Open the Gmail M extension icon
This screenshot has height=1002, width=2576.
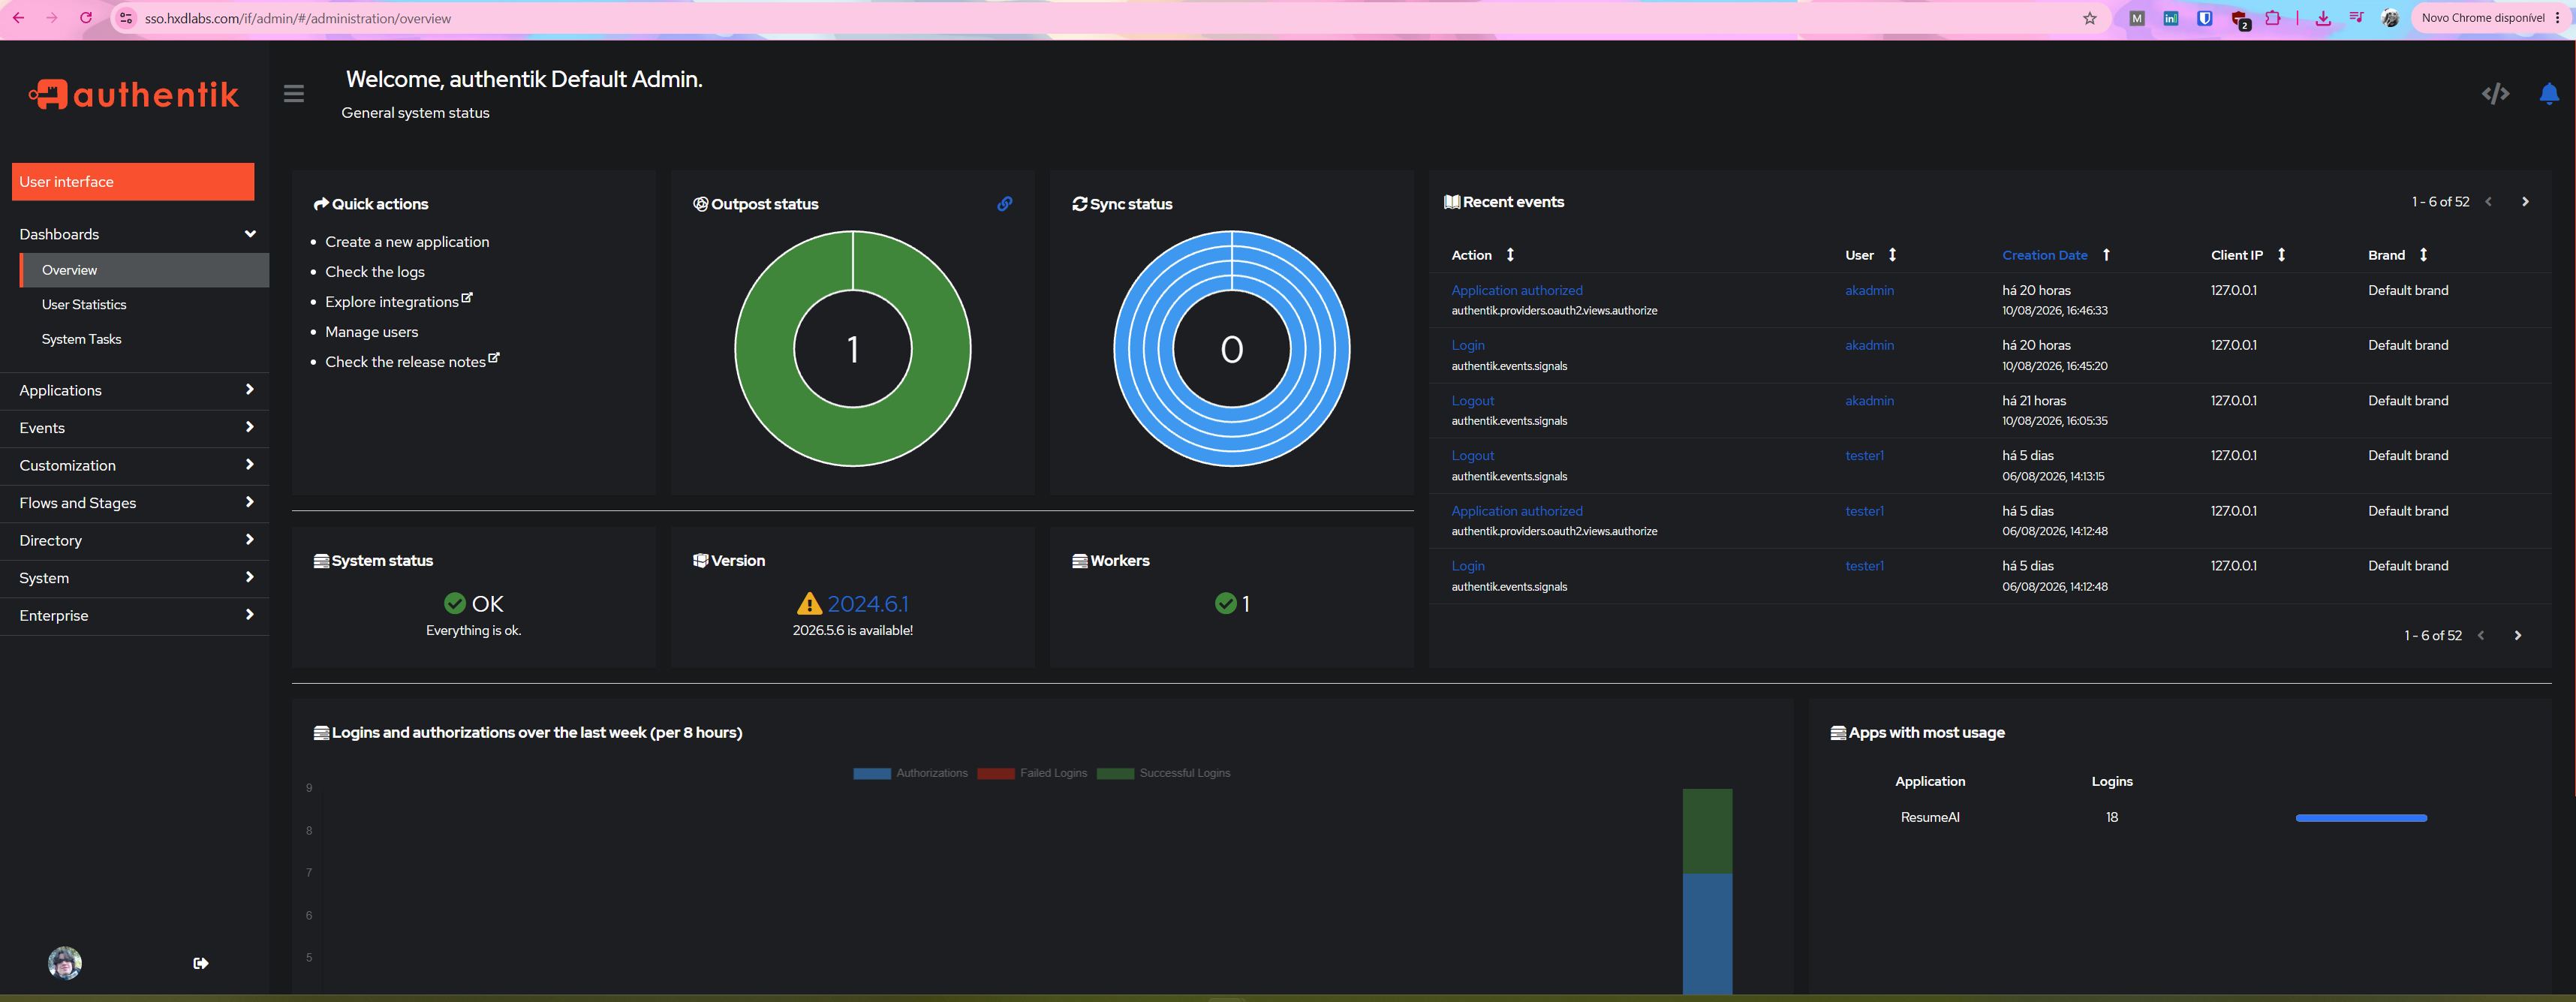tap(2136, 18)
